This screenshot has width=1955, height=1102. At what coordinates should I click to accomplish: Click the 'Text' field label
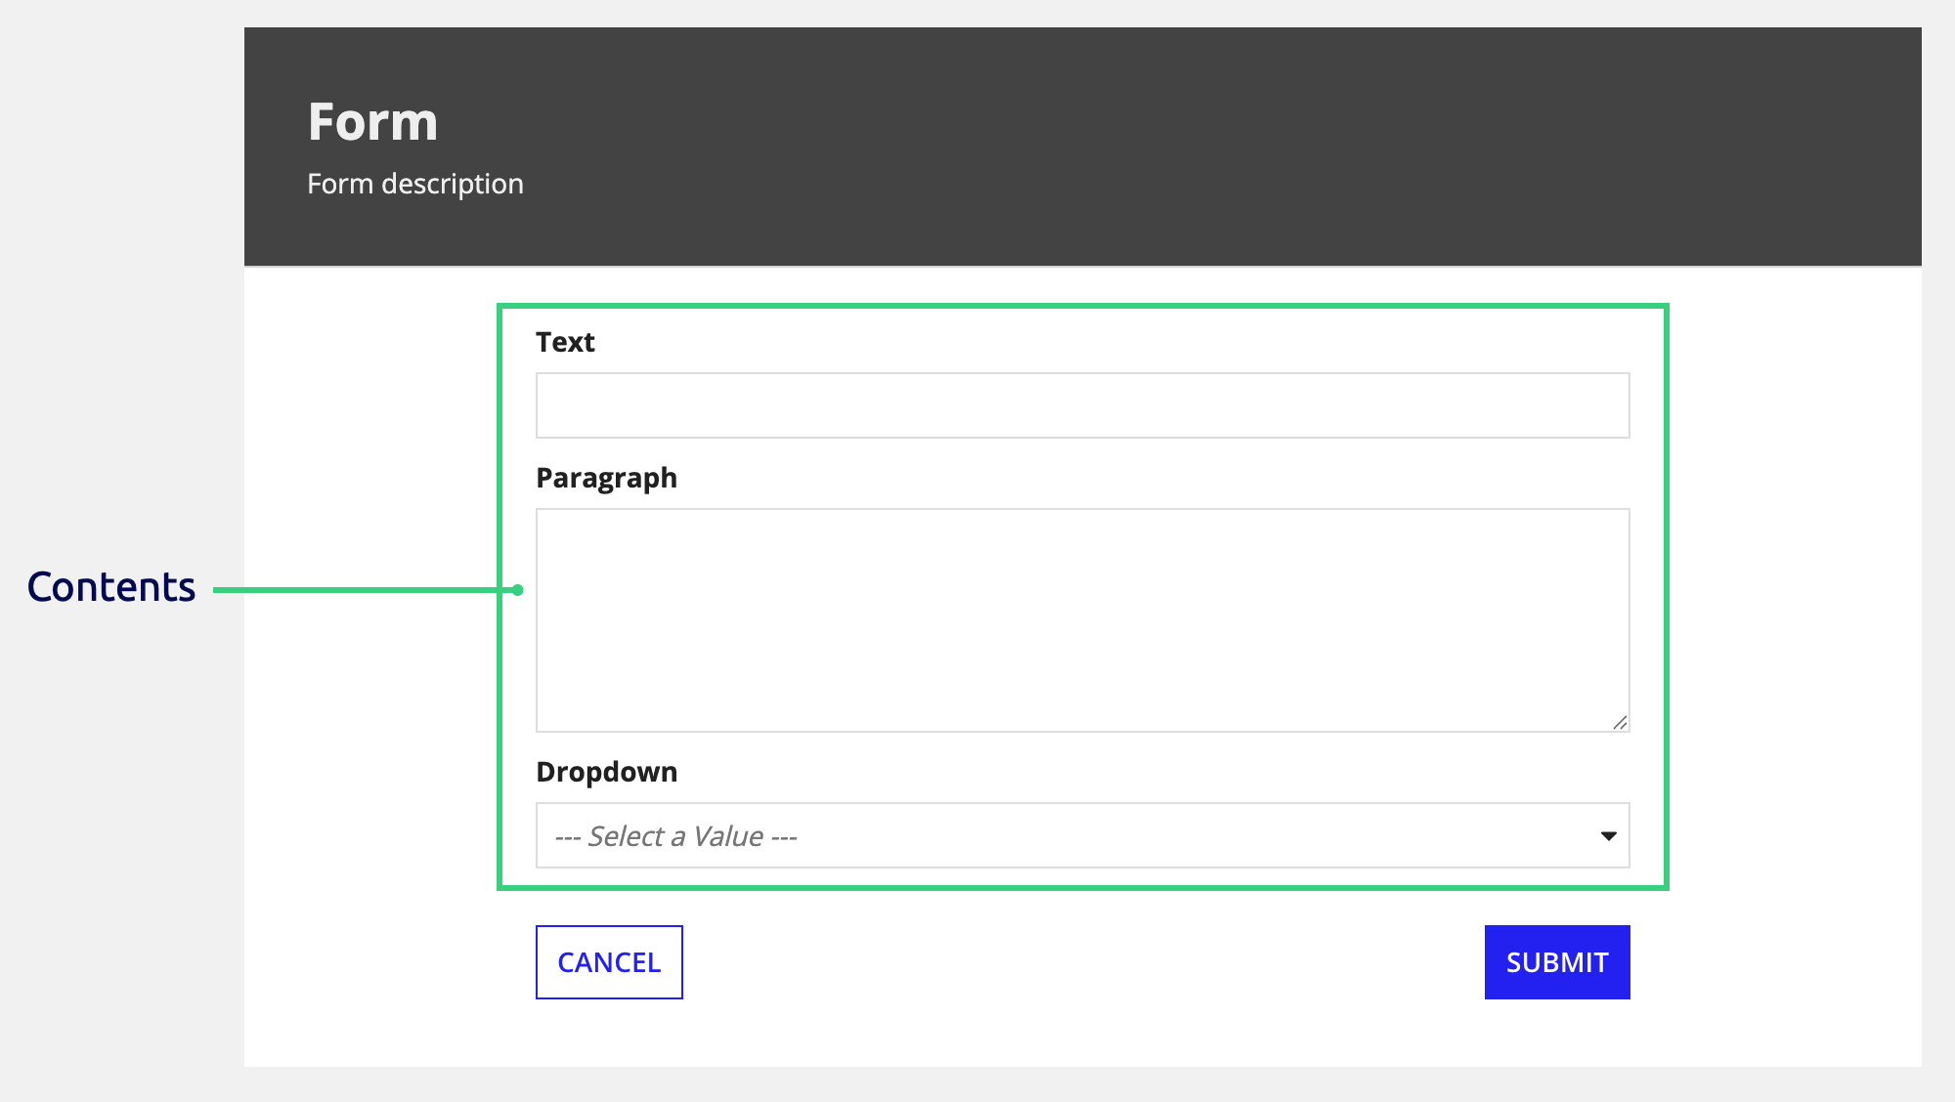(565, 342)
